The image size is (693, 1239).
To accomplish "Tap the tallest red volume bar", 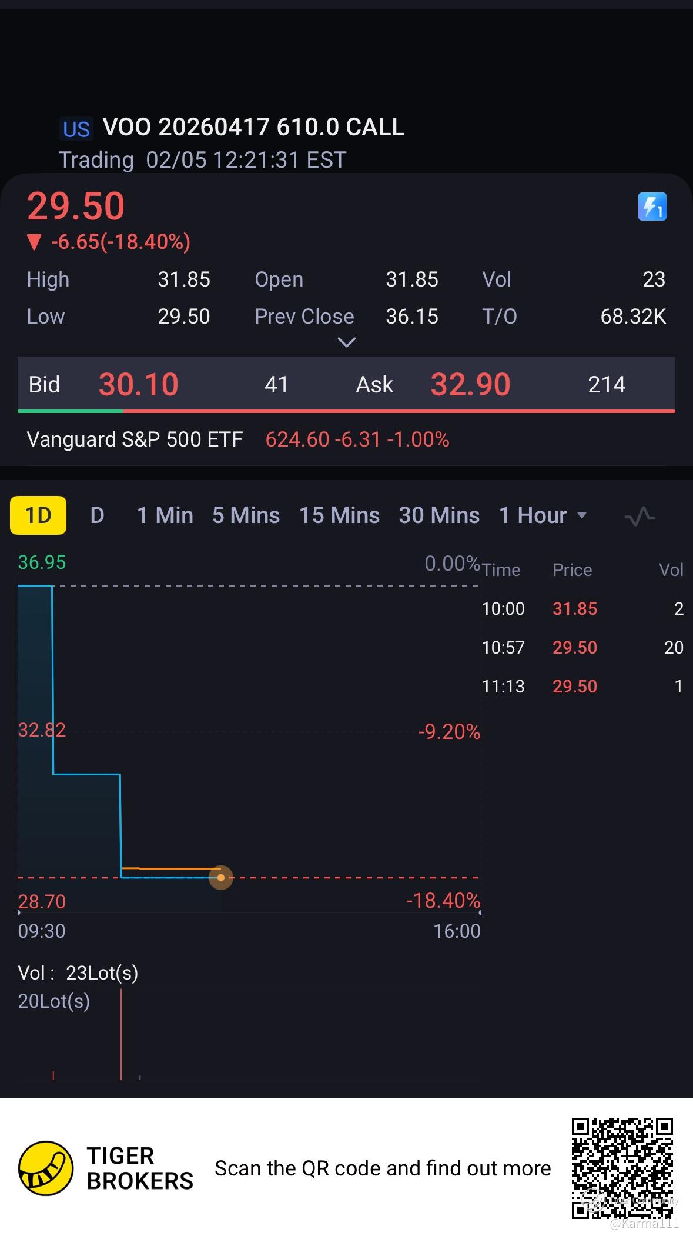I will tap(121, 1034).
